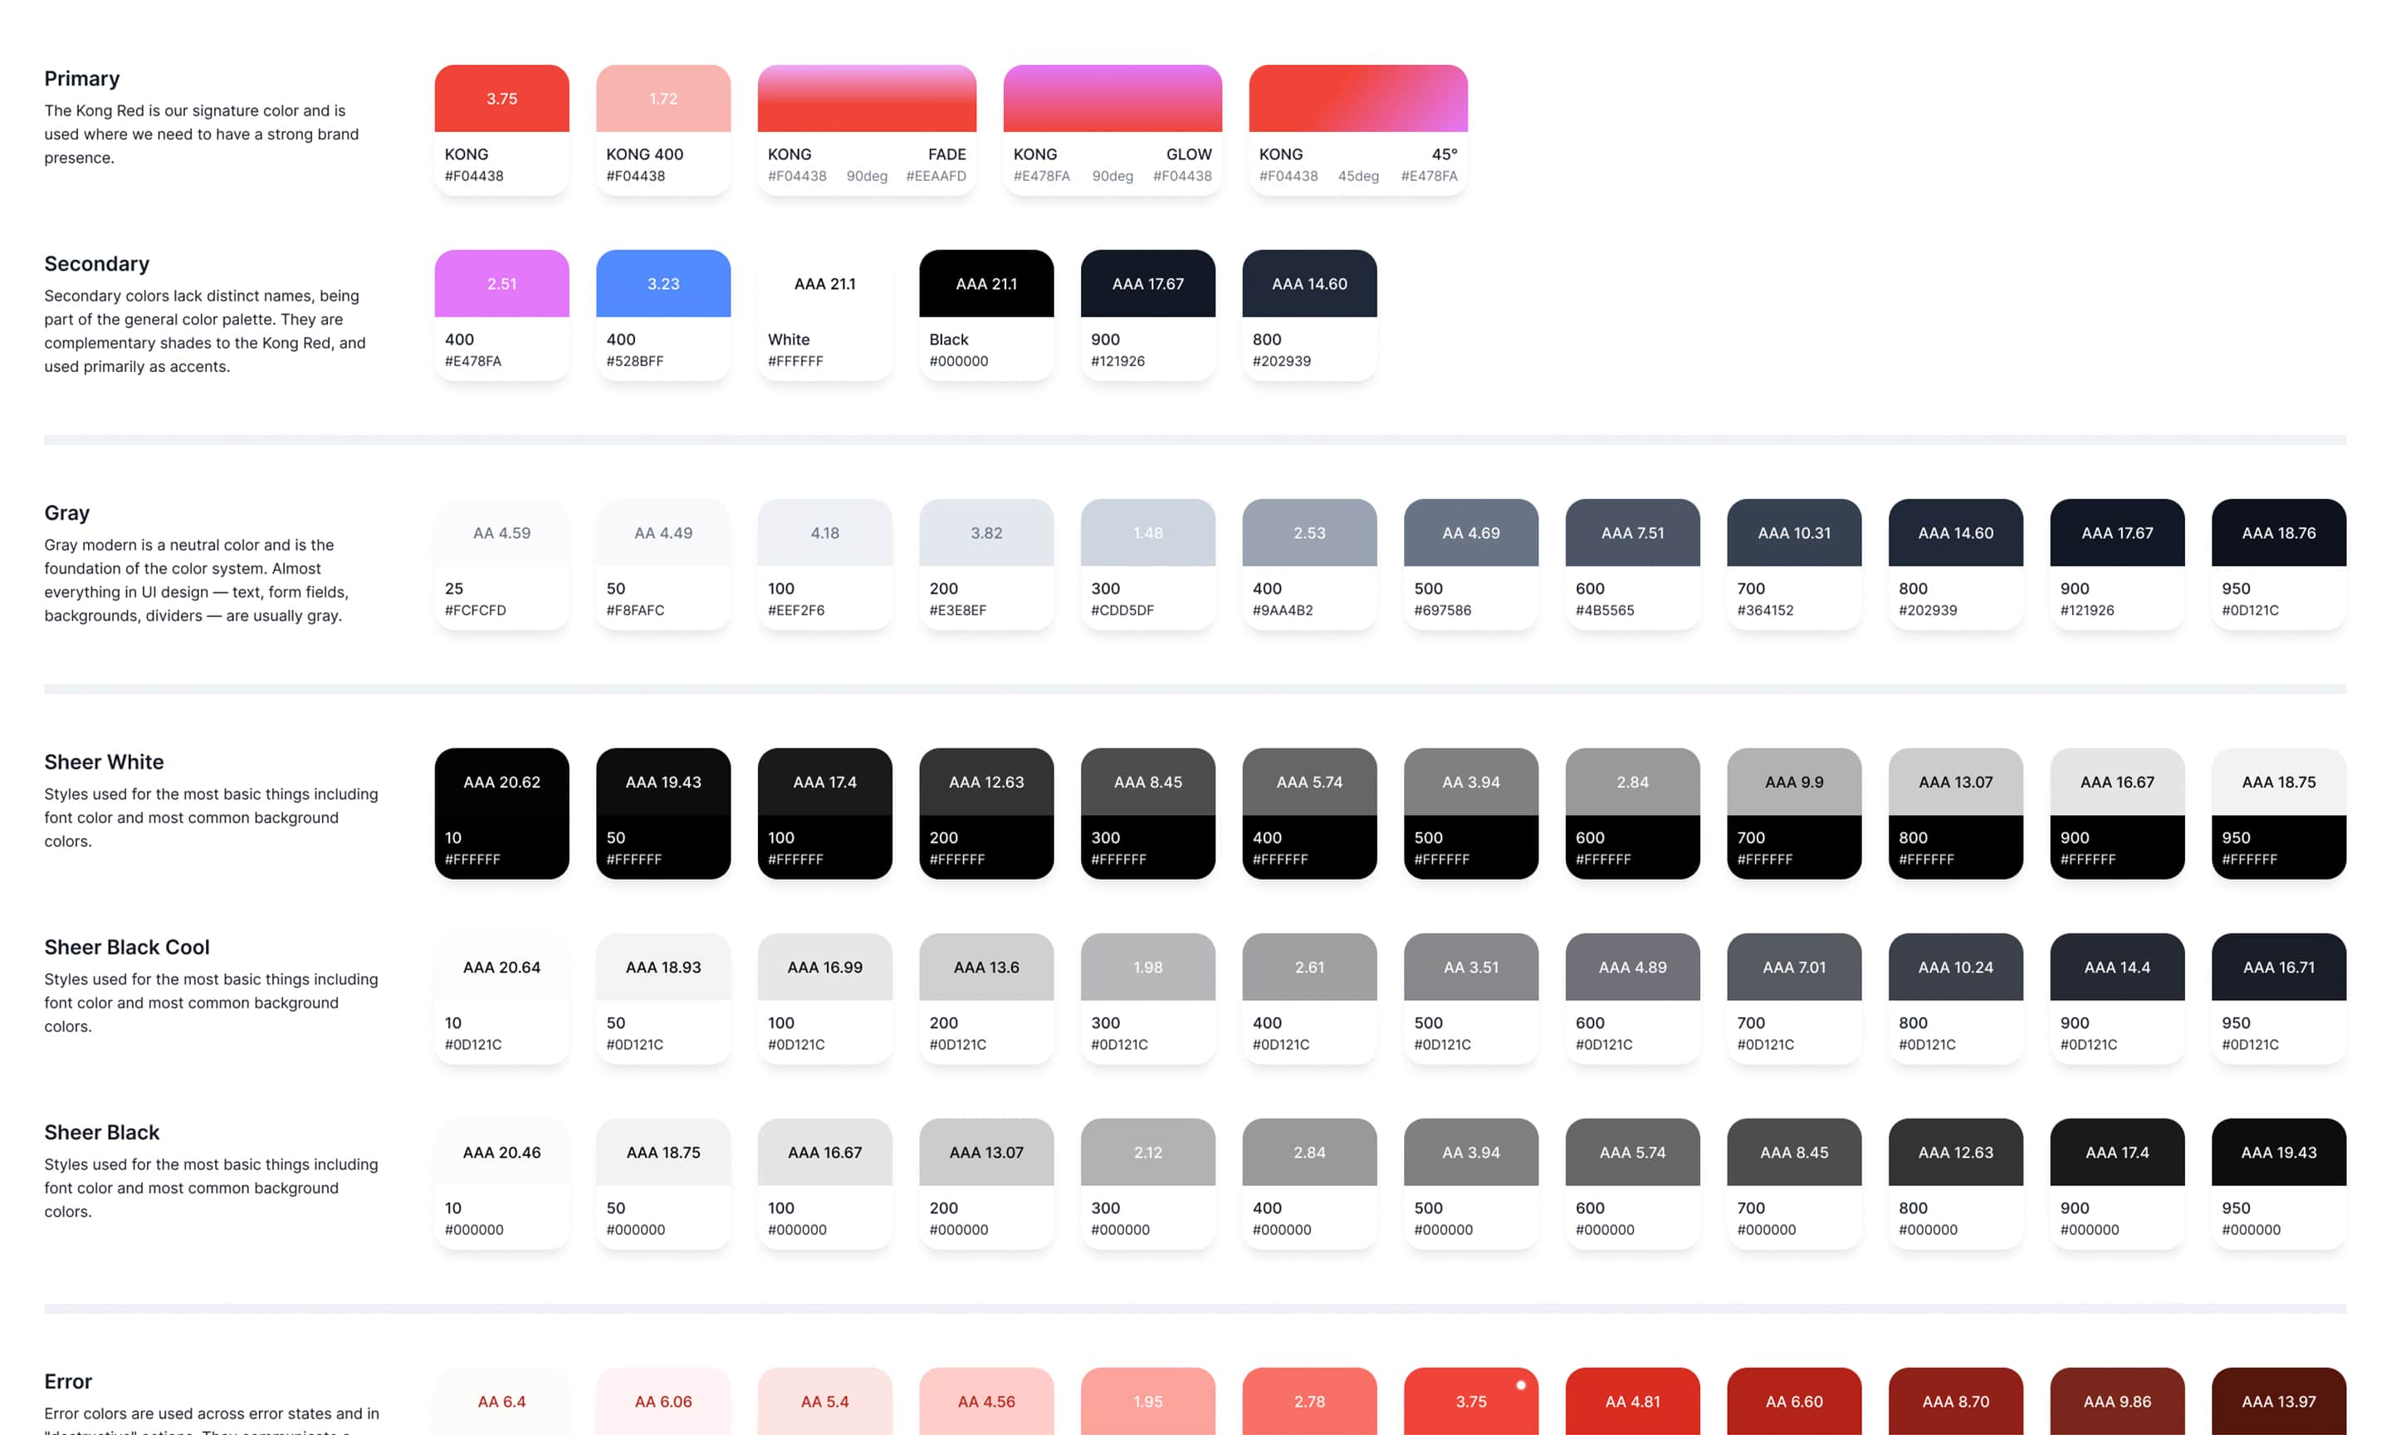Click Sheer Black 500 label AA 3.94

pyautogui.click(x=1471, y=1153)
